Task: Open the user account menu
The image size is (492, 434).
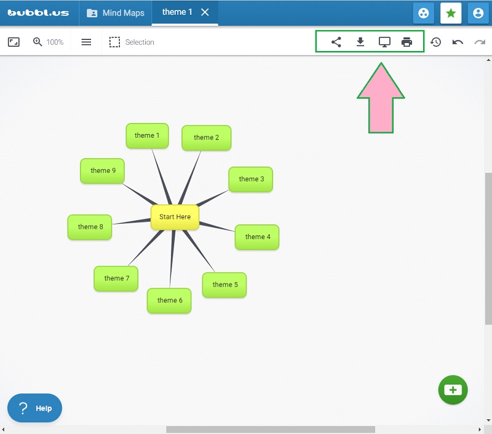Action: coord(478,13)
